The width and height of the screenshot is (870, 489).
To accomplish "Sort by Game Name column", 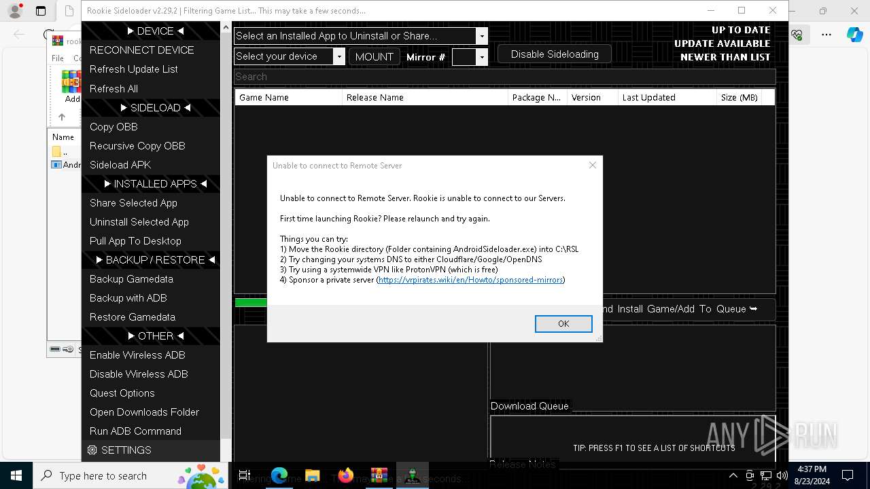I will tap(288, 98).
